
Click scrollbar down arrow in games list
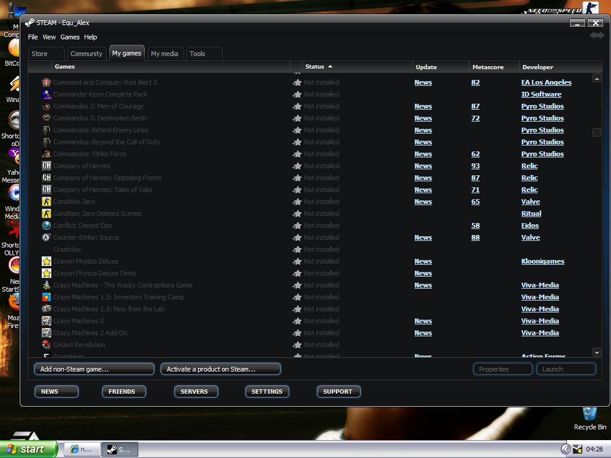[x=597, y=352]
